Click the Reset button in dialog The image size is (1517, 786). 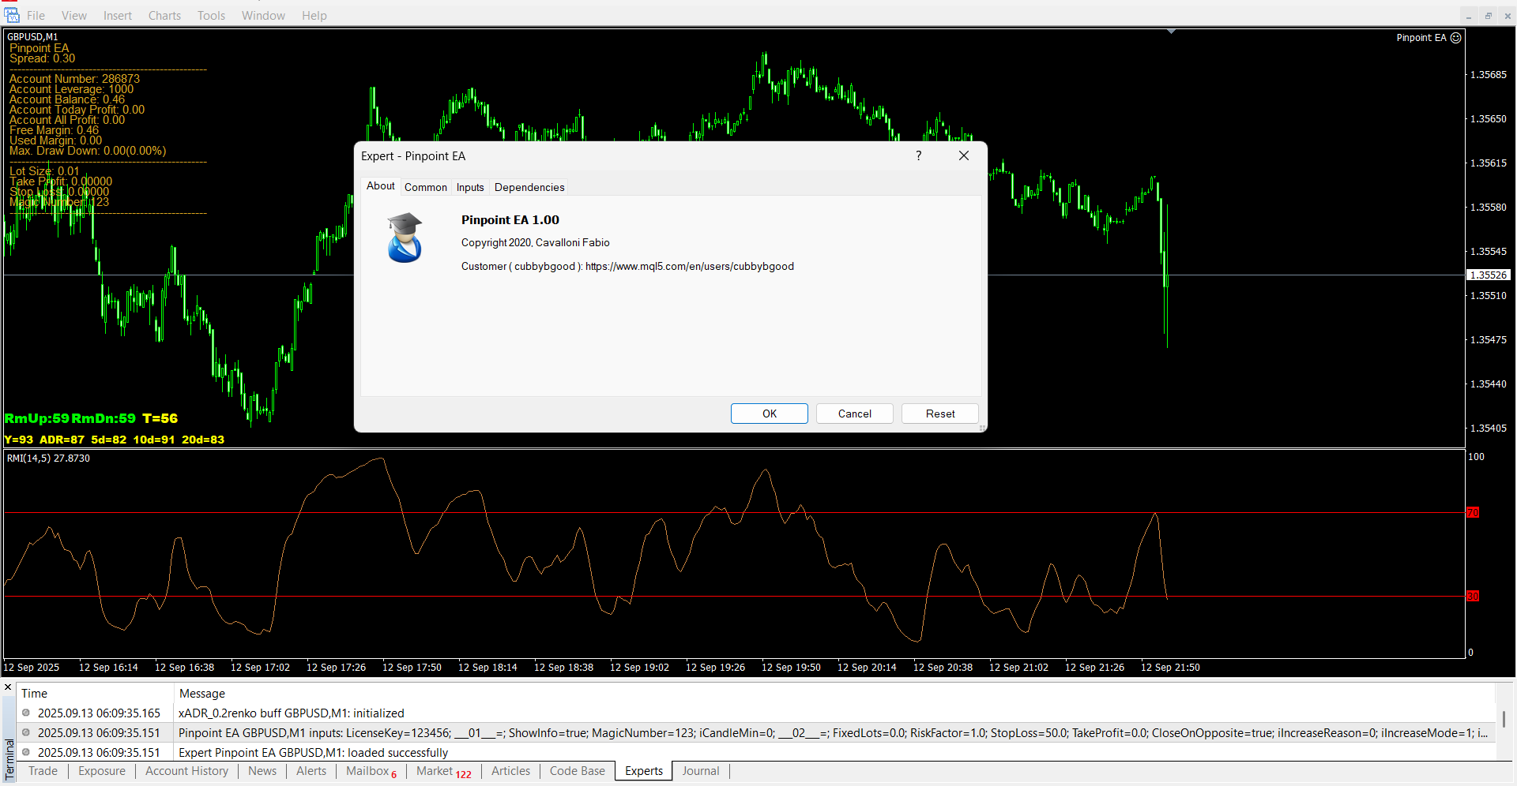pyautogui.click(x=940, y=414)
